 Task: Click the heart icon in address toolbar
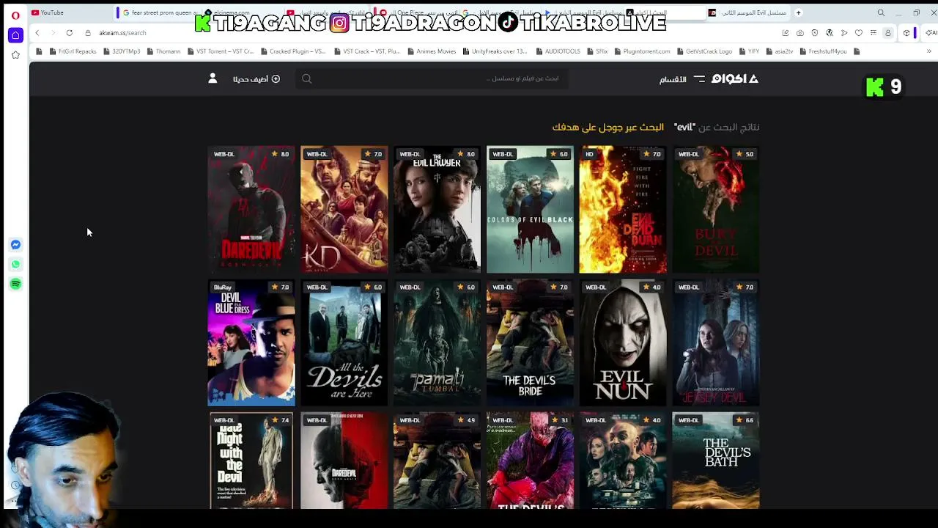pyautogui.click(x=859, y=33)
